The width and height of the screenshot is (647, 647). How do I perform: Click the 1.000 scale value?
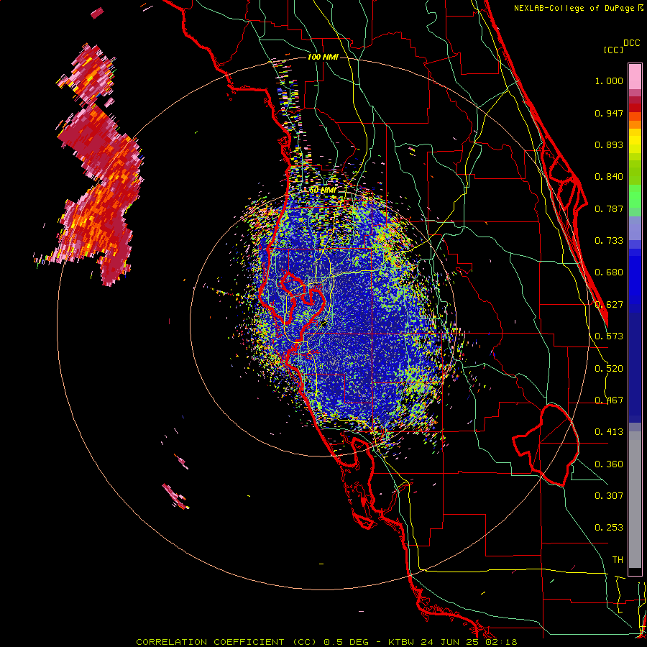(x=609, y=81)
